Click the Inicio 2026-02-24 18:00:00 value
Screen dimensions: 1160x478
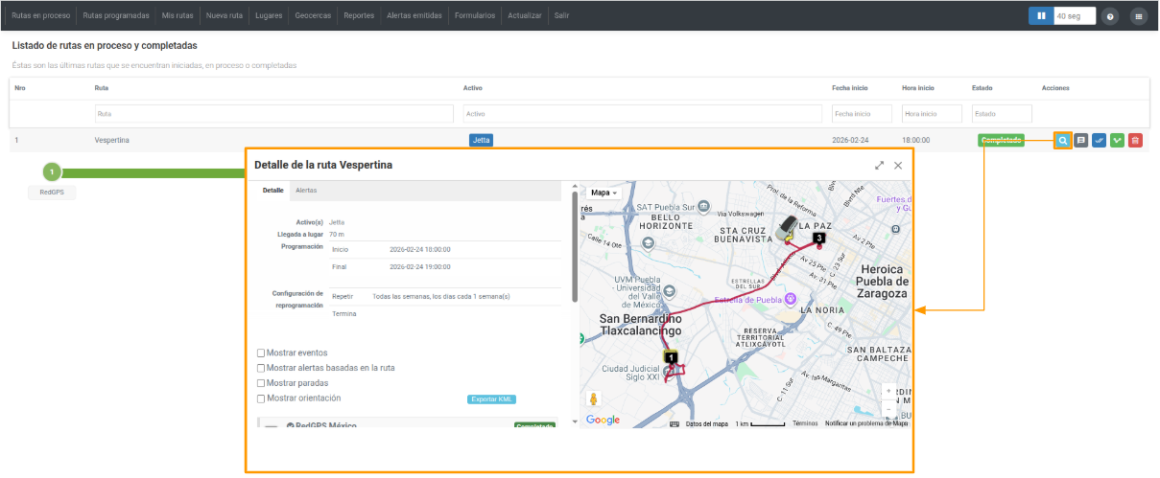420,249
